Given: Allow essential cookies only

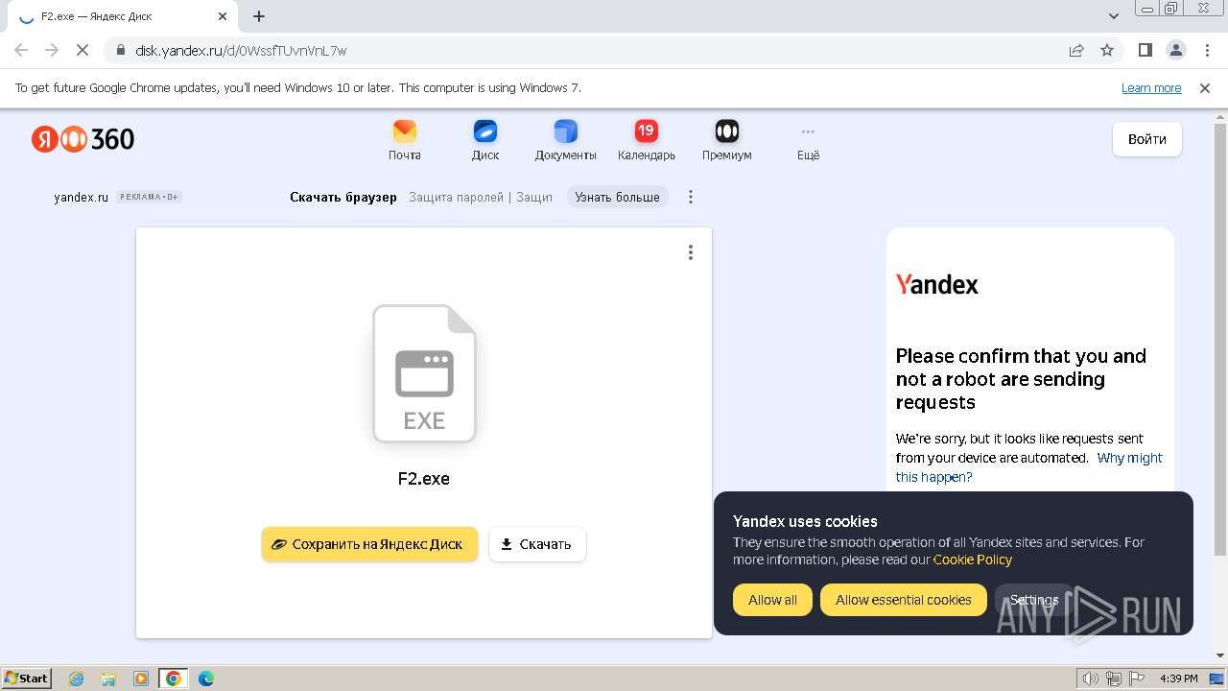Looking at the screenshot, I should [904, 600].
